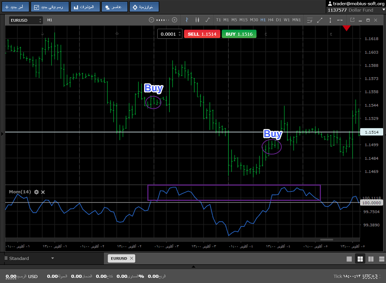The height and width of the screenshot is (283, 386).
Task: Click the New Order (أمر جديد) button
Action: pyautogui.click(x=16, y=7)
